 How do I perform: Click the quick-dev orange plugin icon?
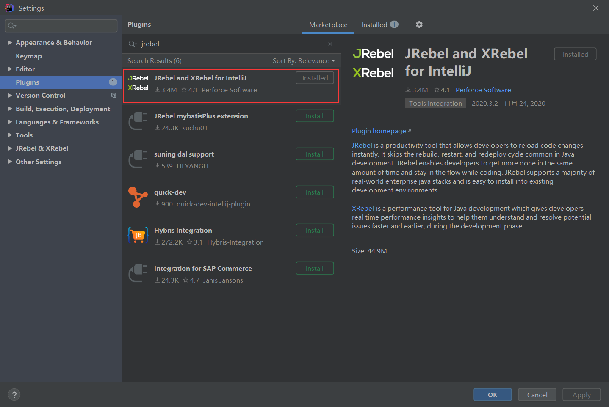point(138,197)
